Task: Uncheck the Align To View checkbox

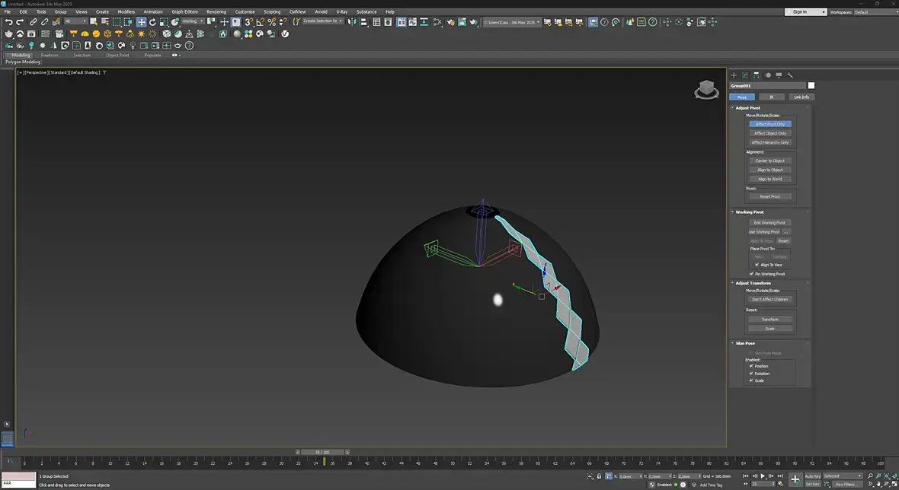Action: [757, 265]
